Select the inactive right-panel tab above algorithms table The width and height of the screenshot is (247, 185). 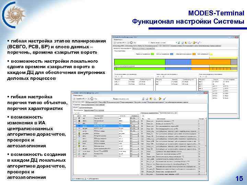pos(150,113)
